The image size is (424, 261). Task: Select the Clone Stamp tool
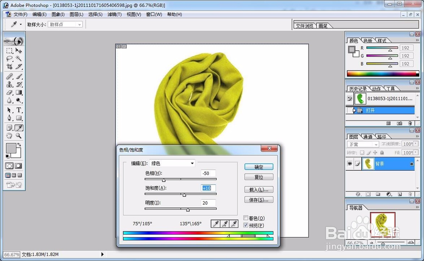pos(10,84)
